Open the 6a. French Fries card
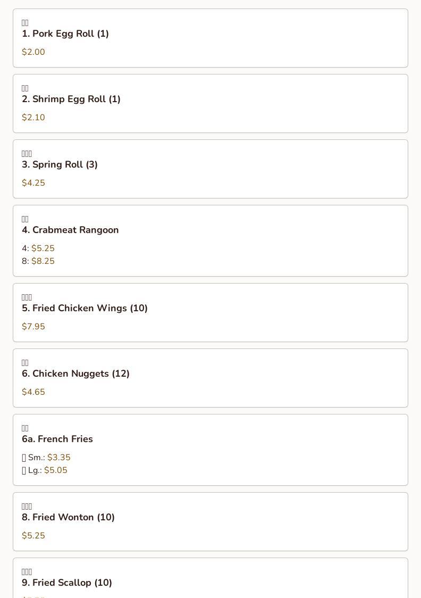The height and width of the screenshot is (598, 421). (210, 450)
